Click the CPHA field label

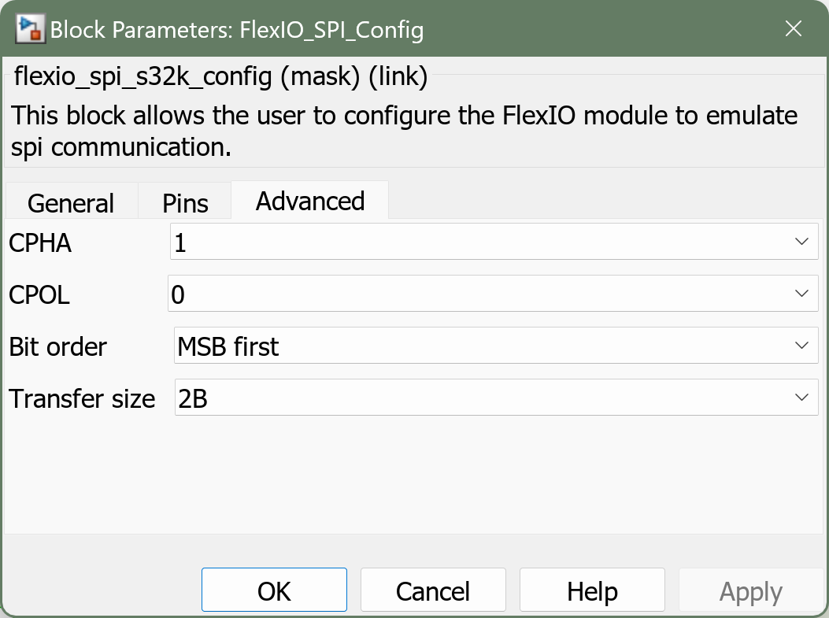(40, 243)
